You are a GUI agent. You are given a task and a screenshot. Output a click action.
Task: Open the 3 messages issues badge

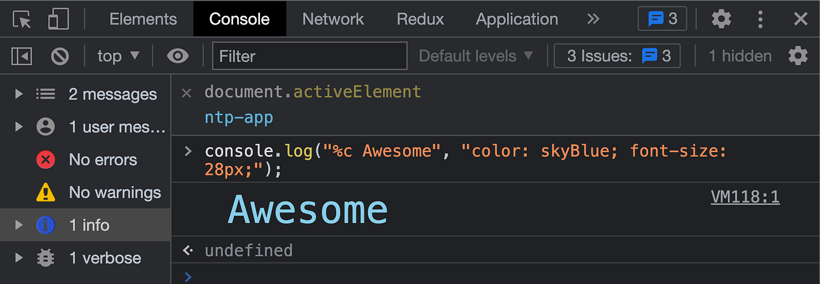click(662, 19)
